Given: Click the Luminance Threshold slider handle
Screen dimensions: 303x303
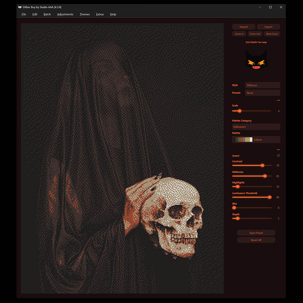Looking at the screenshot, I should tap(270, 197).
